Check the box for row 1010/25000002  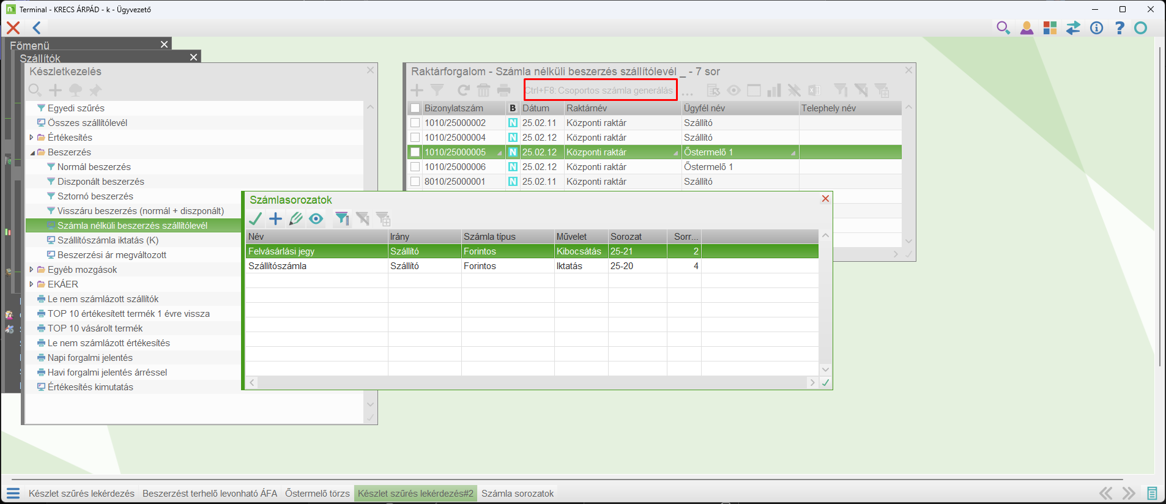pos(415,123)
